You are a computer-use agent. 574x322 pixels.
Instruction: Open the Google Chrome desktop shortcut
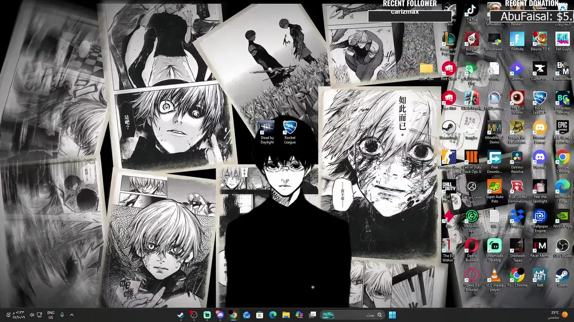click(x=562, y=161)
